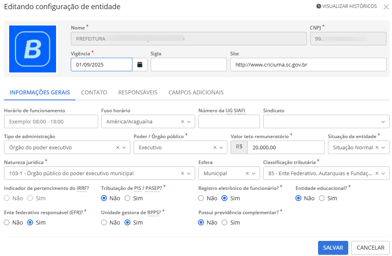Select Não for Registro eletrônico de funcionário
The height and width of the screenshot is (256, 392).
pos(201,198)
